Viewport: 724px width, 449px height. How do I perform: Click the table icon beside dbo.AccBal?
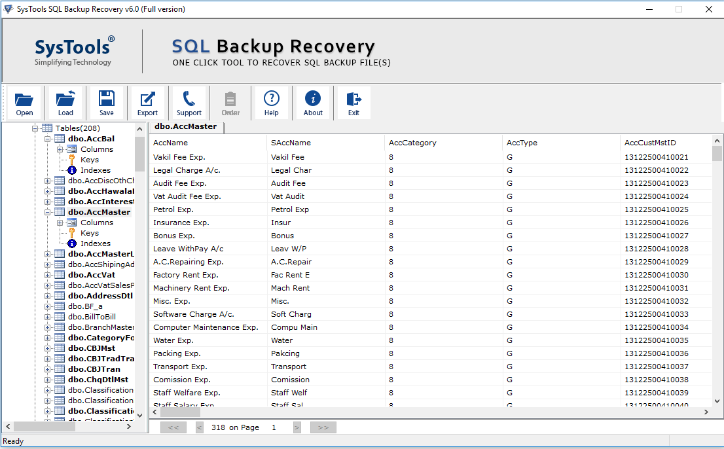[60, 139]
